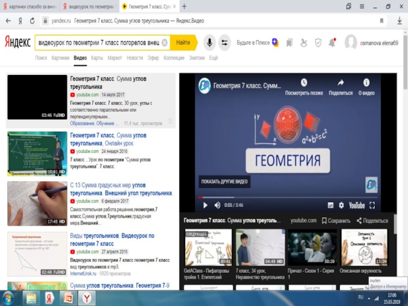The height and width of the screenshot is (306, 408).
Task: Click the Найти search button
Action: (183, 42)
